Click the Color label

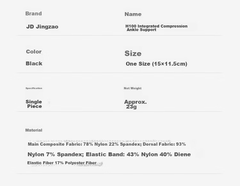pos(34,52)
